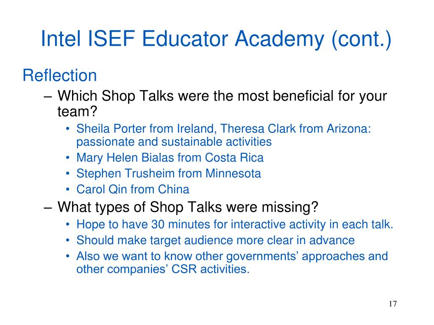Click the word team? on the second line
Image resolution: width=434 pixels, height=325 pixels.
coord(78,112)
